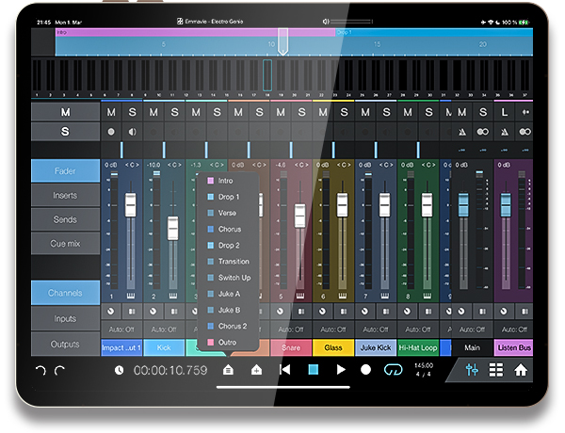Add a marker with plus icon
The image size is (565, 433).
(256, 369)
